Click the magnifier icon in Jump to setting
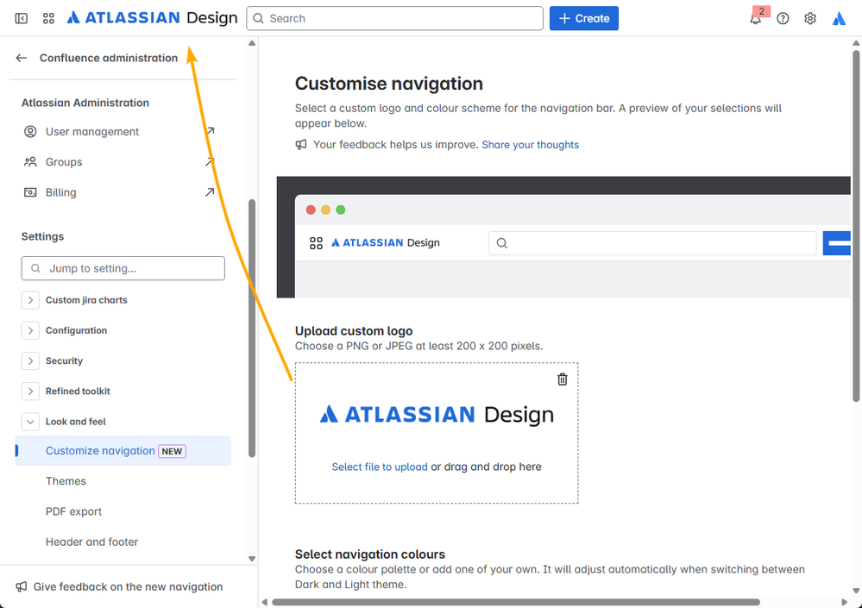Image resolution: width=862 pixels, height=608 pixels. click(x=35, y=268)
